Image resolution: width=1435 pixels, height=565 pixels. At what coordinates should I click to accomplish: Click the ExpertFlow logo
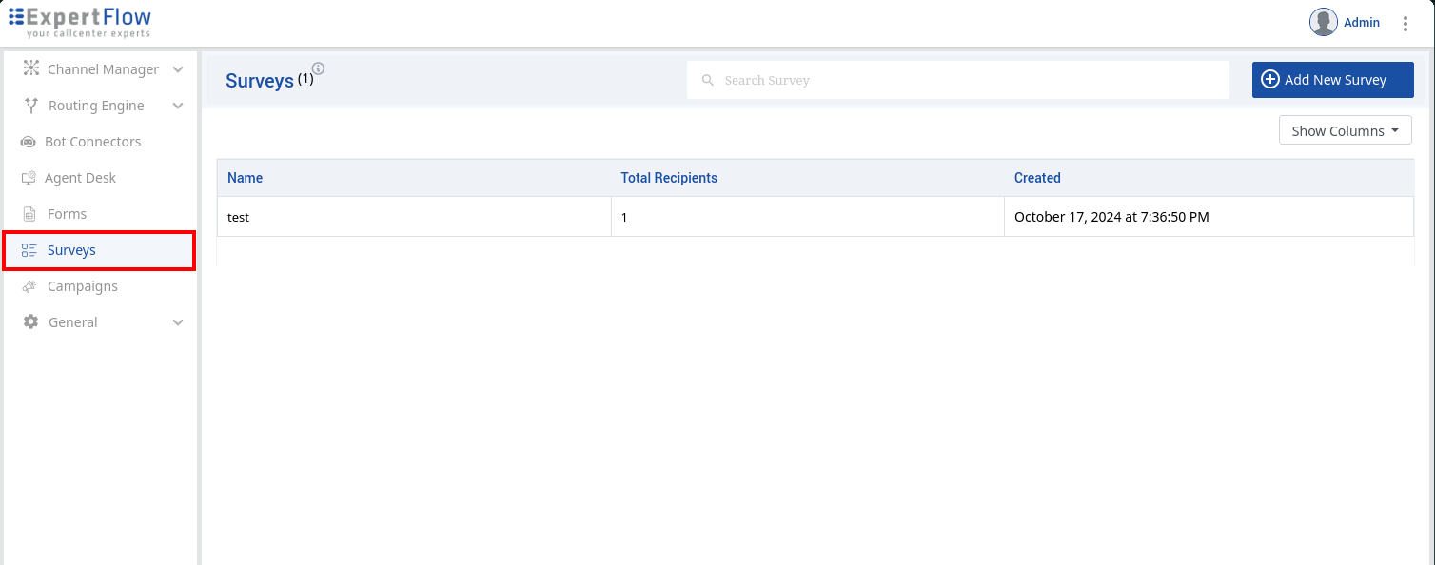[x=80, y=21]
